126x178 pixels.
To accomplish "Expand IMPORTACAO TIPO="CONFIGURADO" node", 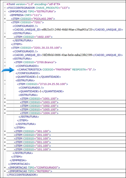I will [x=5, y=168].
